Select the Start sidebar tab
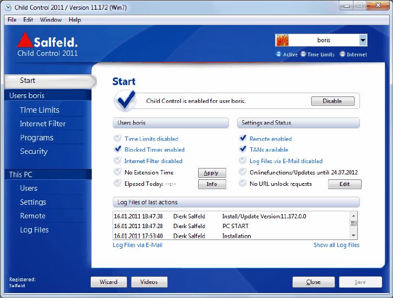393x298 pixels. click(x=50, y=81)
